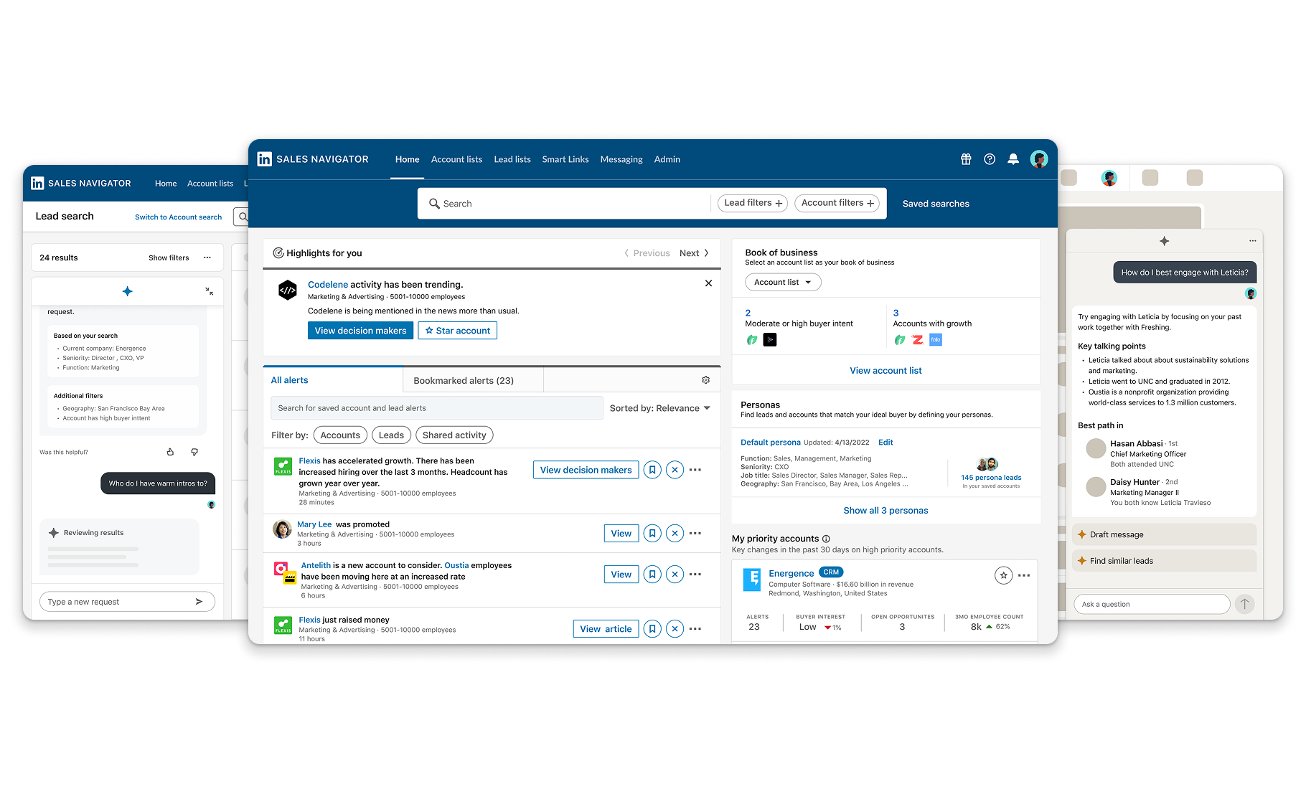Open Saved searches
1306x789 pixels.
[x=936, y=204]
